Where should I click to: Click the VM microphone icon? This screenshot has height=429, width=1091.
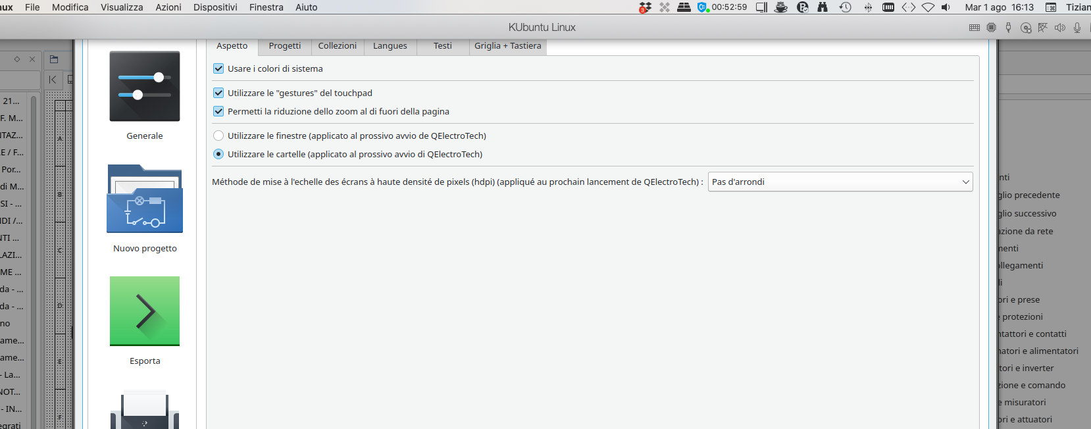coord(1077,28)
